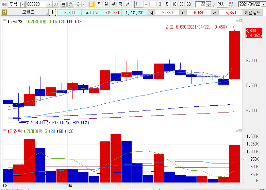Switch to the 틱 tick chart period
The width and height of the screenshot is (266, 190).
click(x=120, y=4)
